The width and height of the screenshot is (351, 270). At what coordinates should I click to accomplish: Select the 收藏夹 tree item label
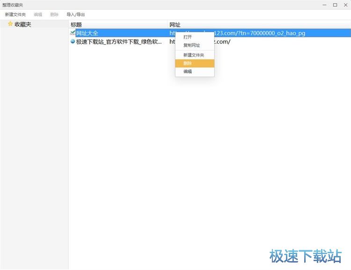tap(23, 24)
